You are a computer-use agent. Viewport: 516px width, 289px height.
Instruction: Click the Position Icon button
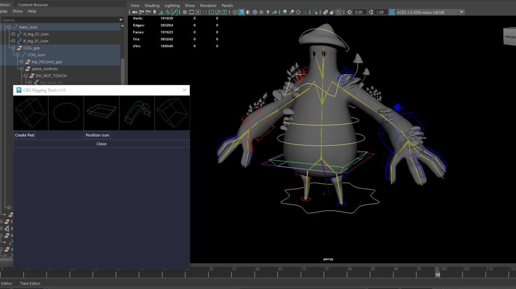pos(97,135)
